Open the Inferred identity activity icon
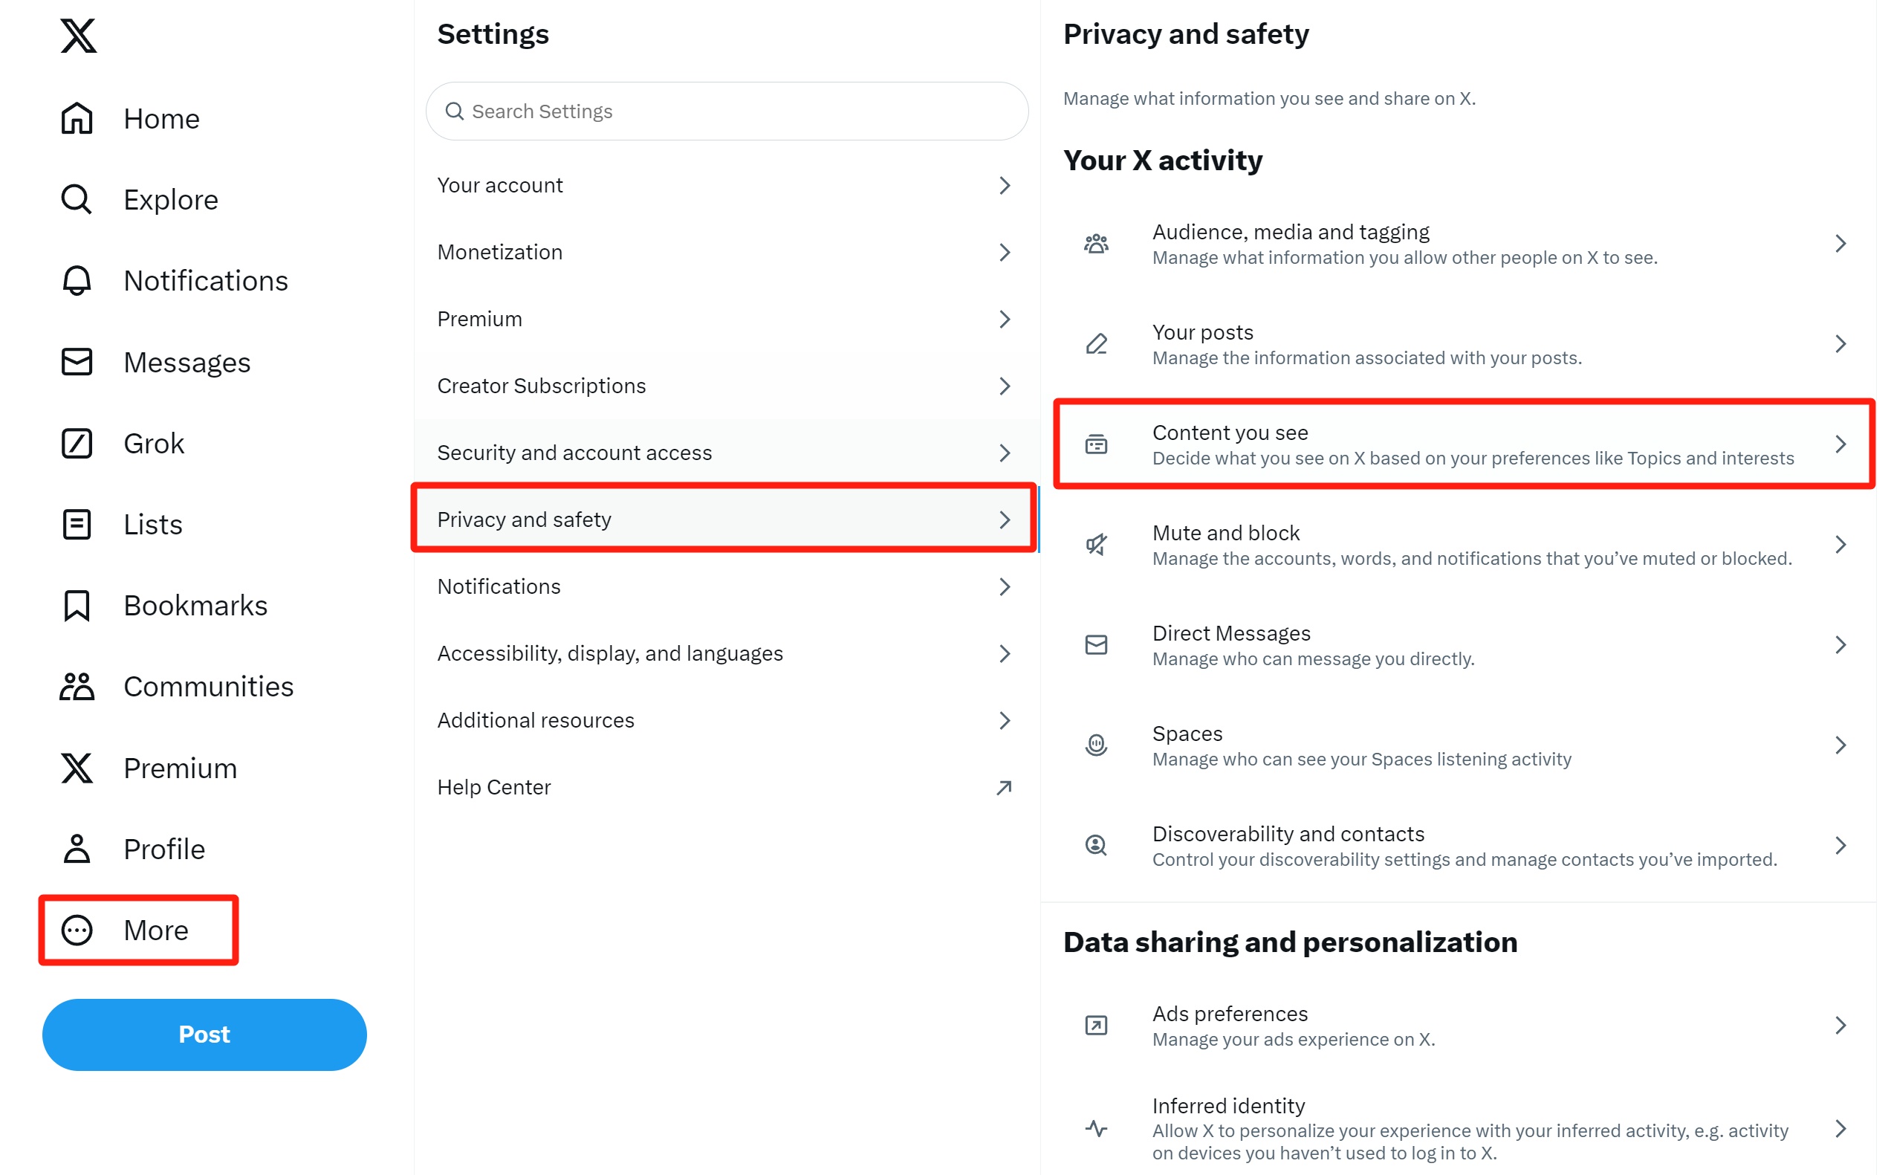Viewport: 1891px width, 1175px height. [x=1096, y=1128]
